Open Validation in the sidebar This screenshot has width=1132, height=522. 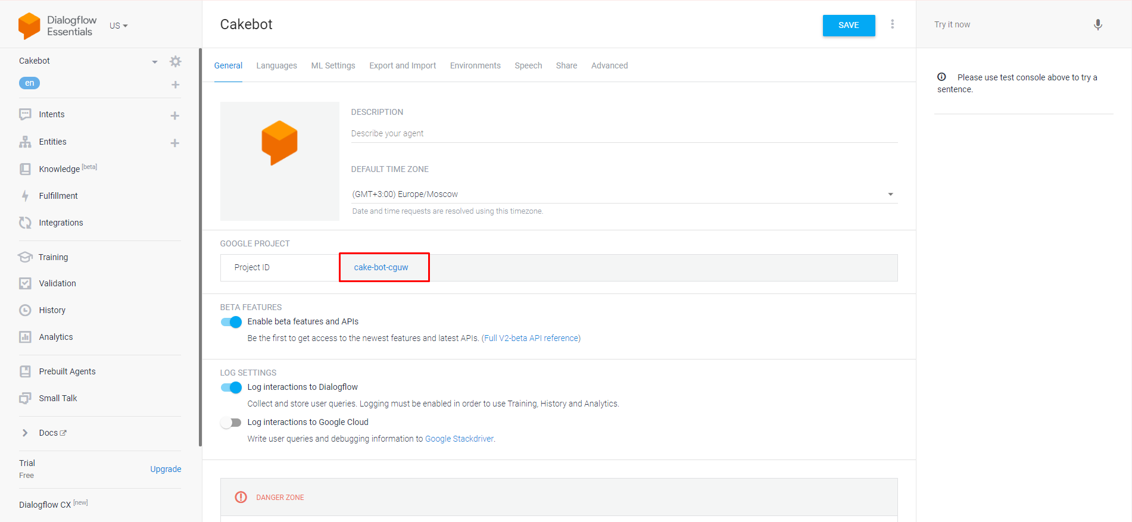tap(57, 283)
